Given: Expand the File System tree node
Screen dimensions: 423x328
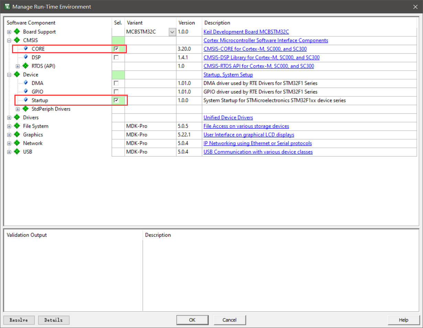Looking at the screenshot, I should click(9, 126).
